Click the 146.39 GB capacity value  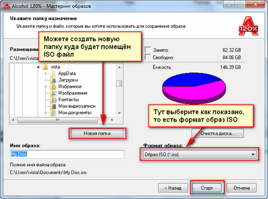pyautogui.click(x=230, y=67)
